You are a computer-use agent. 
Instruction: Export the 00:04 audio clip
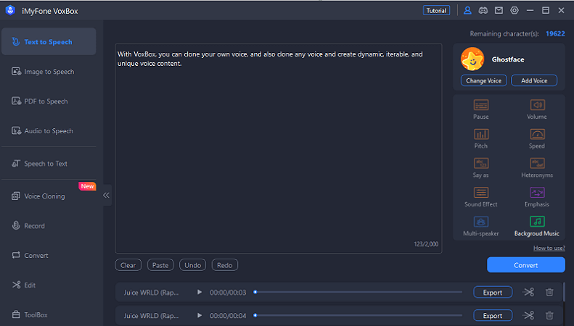point(493,315)
